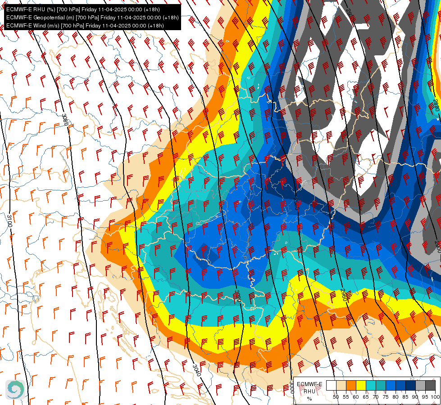Click the 2960 geopotential contour label

pyautogui.click(x=344, y=295)
